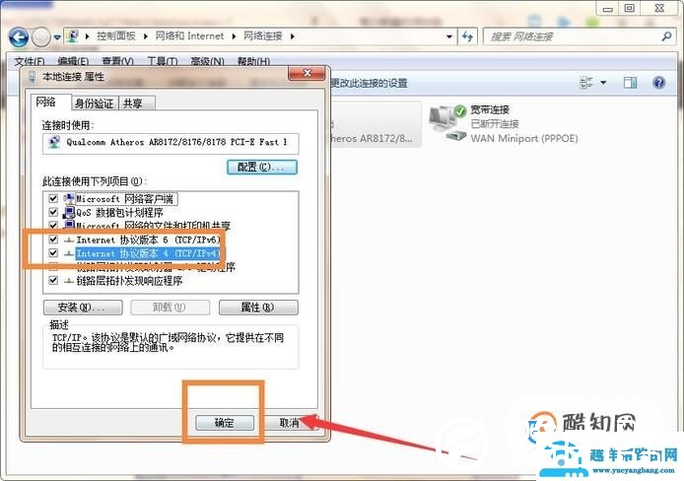Select Internet 协议版本 4 (TCP/IPv4) item
This screenshot has height=481, width=684.
tap(148, 253)
